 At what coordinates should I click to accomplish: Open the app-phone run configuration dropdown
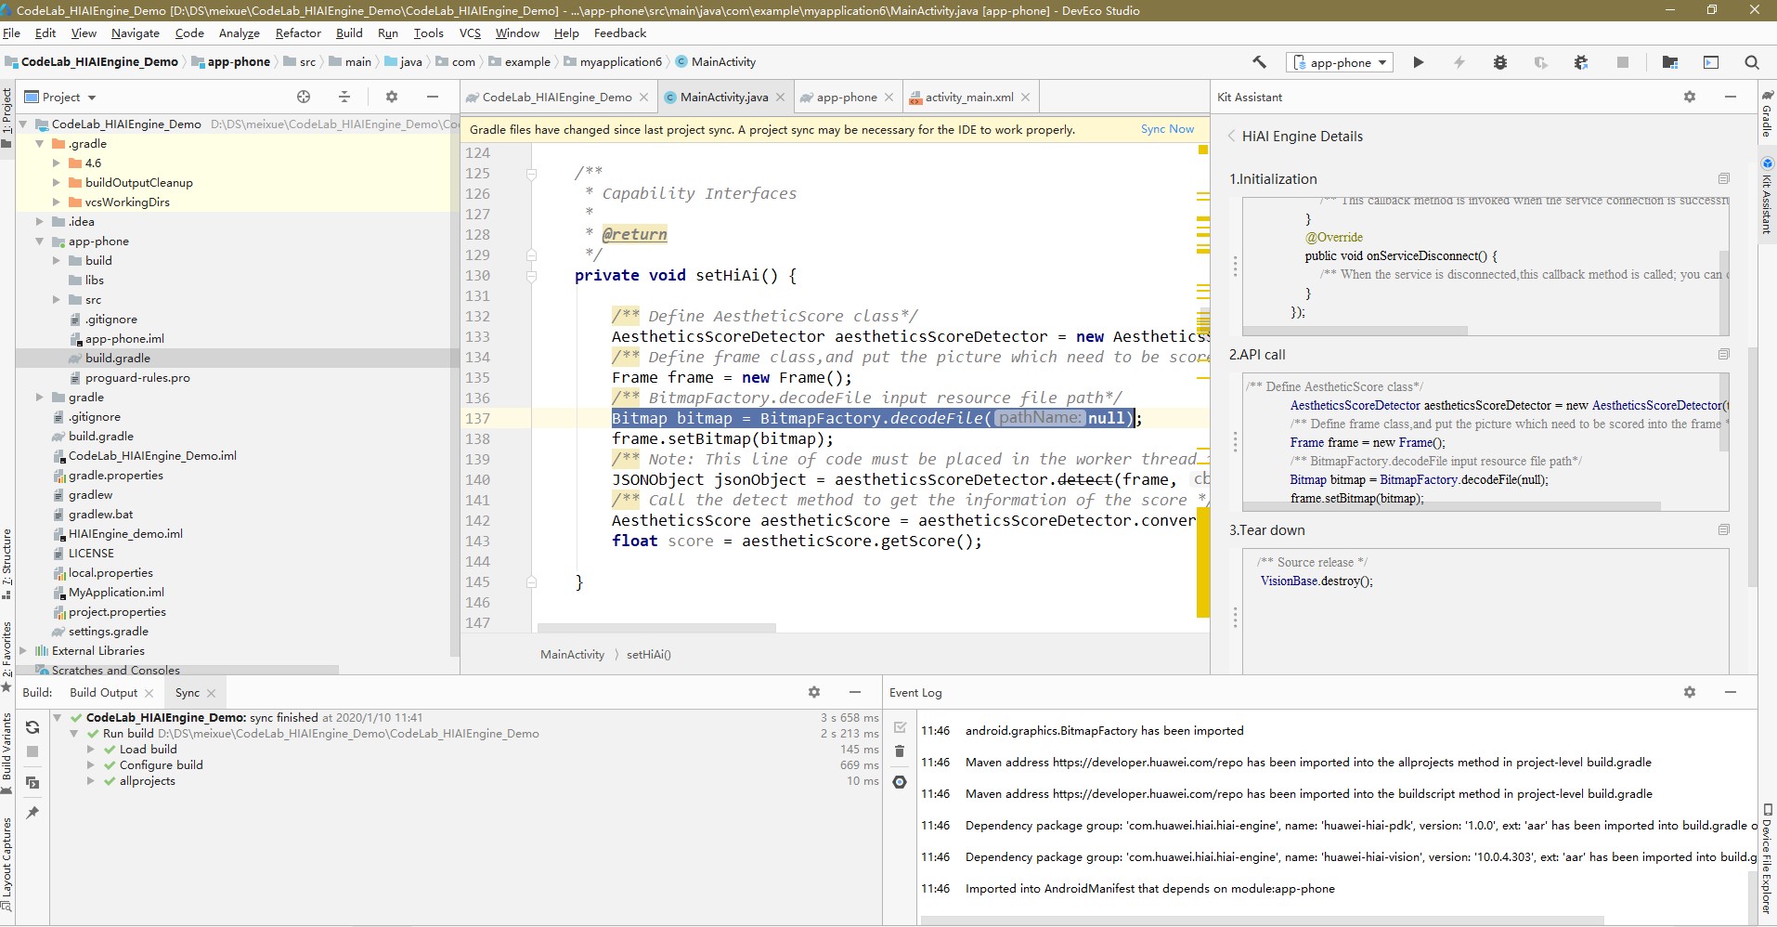pyautogui.click(x=1340, y=62)
